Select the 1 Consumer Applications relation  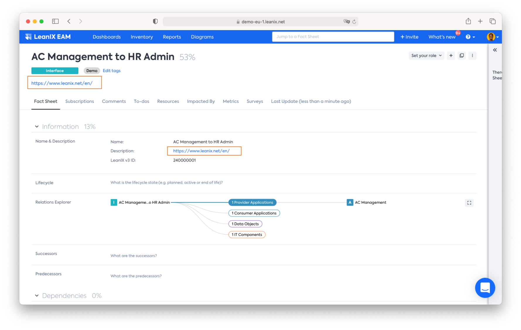click(254, 213)
